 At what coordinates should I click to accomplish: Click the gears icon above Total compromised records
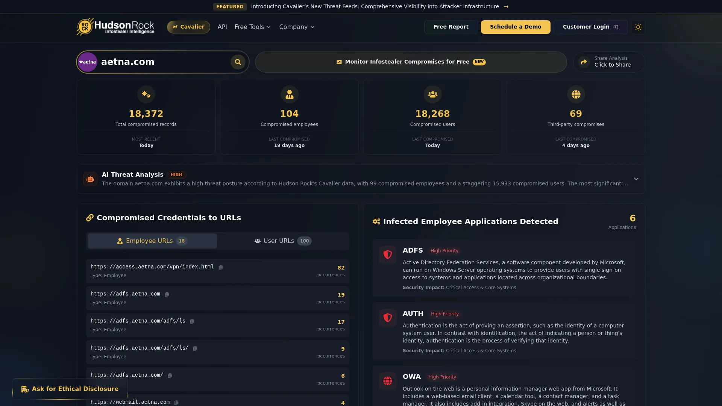click(146, 94)
